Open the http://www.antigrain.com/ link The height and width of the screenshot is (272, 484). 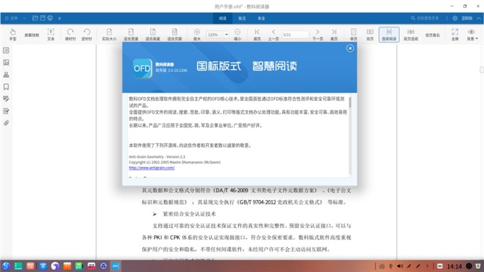[x=152, y=168]
